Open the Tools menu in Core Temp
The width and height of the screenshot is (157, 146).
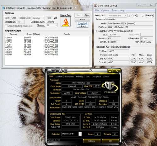pos(114,10)
